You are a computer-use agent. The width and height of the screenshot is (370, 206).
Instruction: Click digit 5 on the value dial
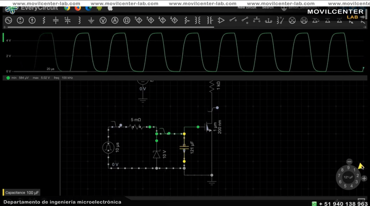click(345, 186)
